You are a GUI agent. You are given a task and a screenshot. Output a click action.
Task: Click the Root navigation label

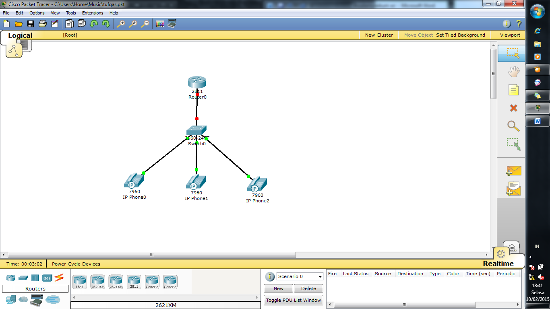(x=70, y=35)
